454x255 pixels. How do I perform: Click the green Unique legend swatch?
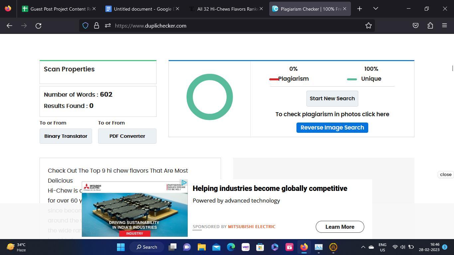pos(352,79)
